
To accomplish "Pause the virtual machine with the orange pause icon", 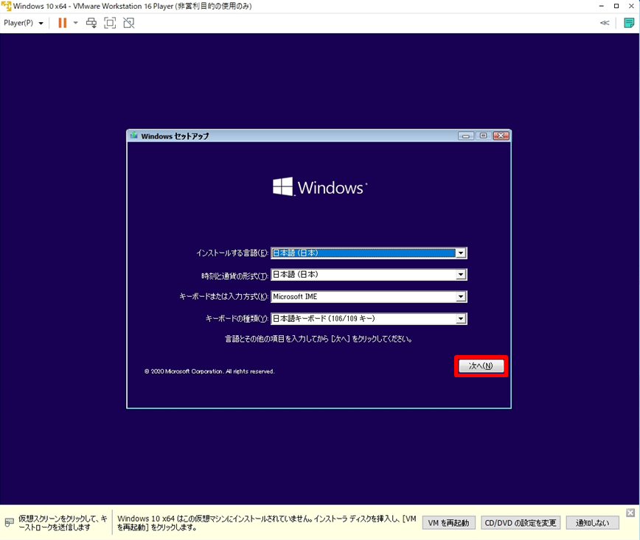I will [62, 23].
